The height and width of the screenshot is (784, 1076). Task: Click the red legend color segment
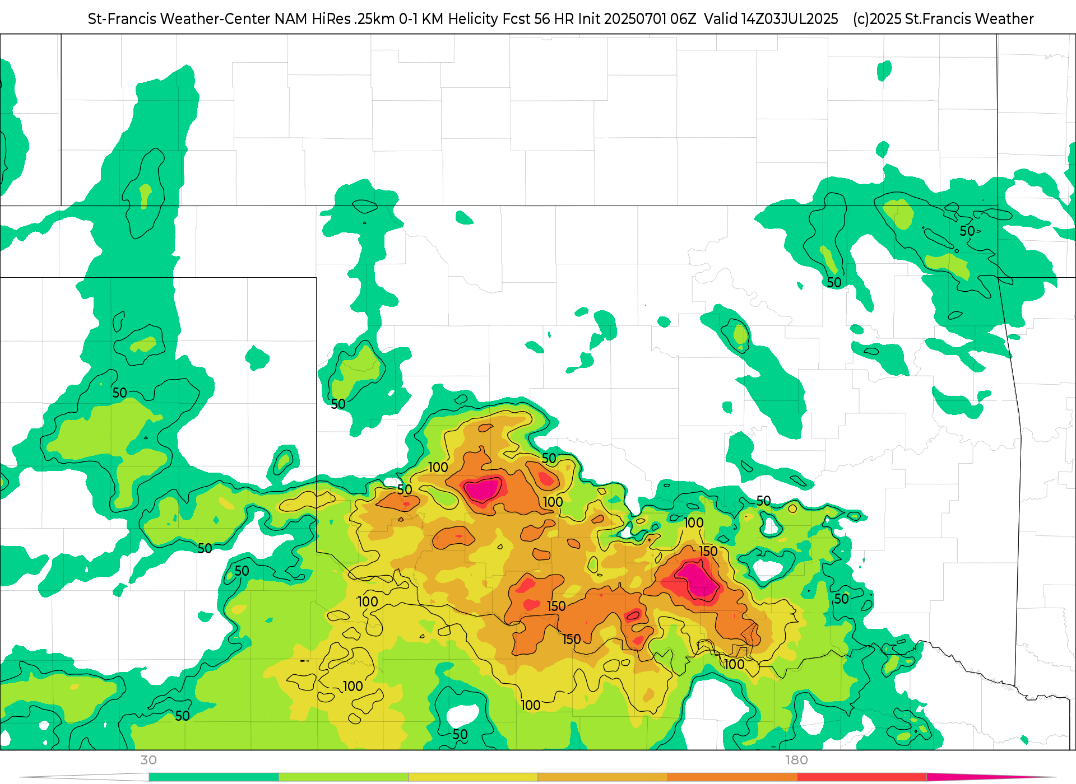coord(862,777)
